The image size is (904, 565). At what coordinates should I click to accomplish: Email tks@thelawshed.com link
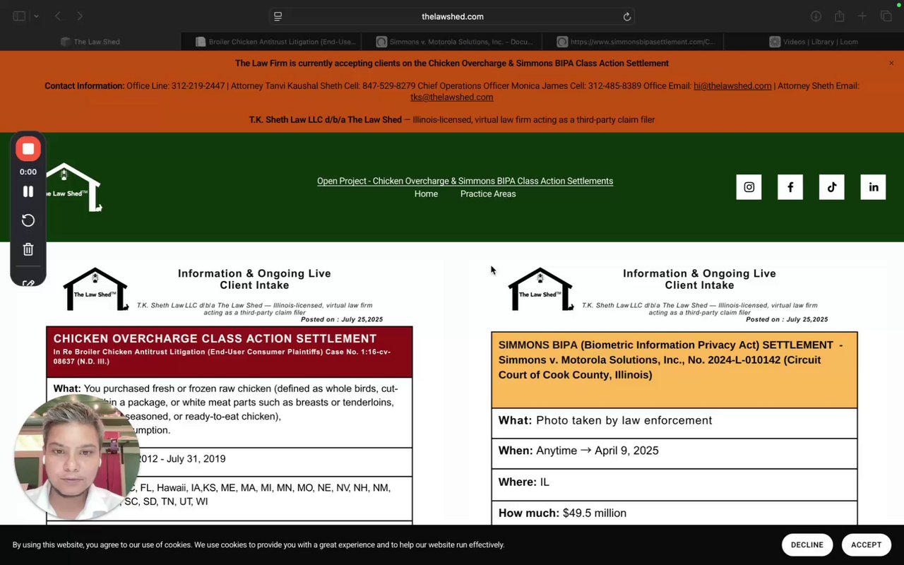452,97
